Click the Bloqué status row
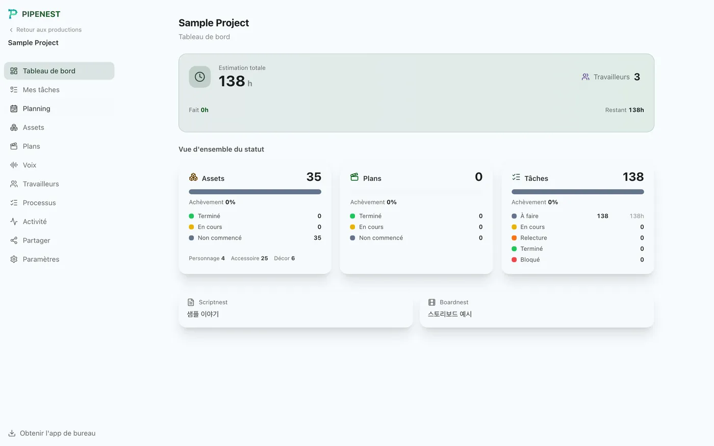Viewport: 714px width, 446px height. pos(578,260)
